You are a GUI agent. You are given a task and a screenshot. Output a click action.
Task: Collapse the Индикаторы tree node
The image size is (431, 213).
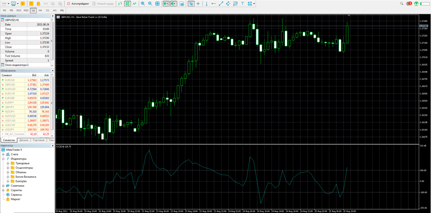(x=3, y=159)
